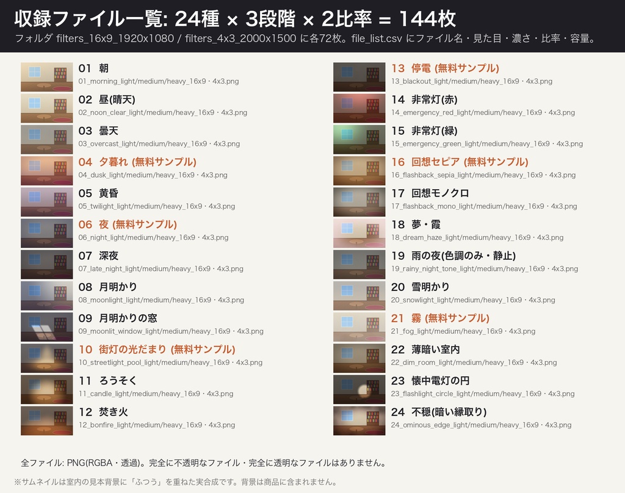Click the 15 非常灯(緑) green thumbnail

click(x=359, y=140)
